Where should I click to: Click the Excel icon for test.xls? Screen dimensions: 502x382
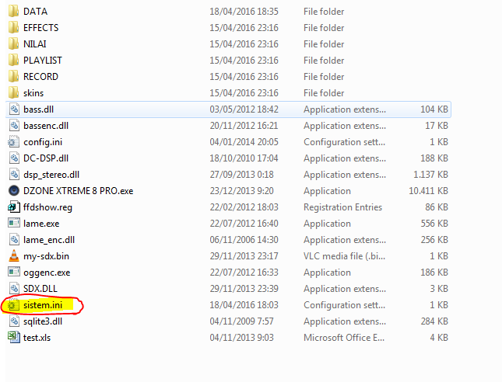(x=14, y=337)
